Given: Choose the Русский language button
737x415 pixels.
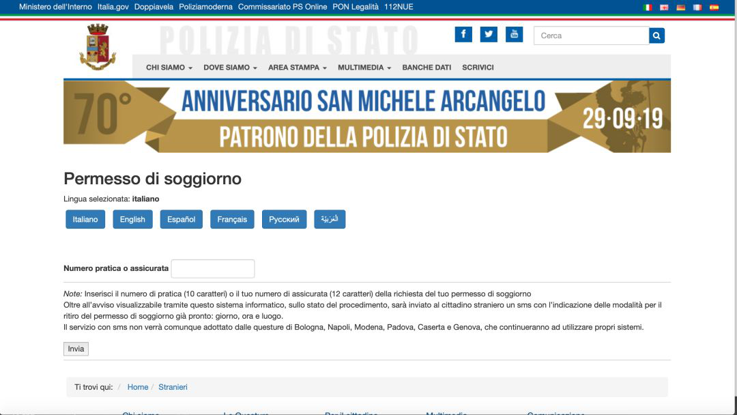Looking at the screenshot, I should point(284,220).
